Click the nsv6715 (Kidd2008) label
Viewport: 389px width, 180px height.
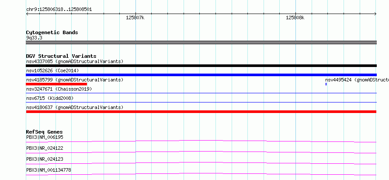[x=50, y=98]
